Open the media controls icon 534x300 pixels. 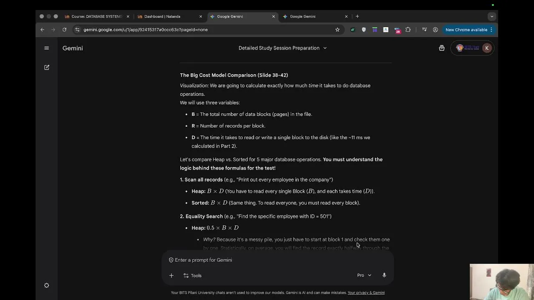[x=424, y=30]
